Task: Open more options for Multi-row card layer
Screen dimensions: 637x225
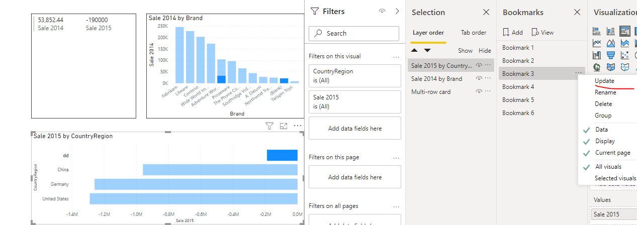Action: click(488, 91)
